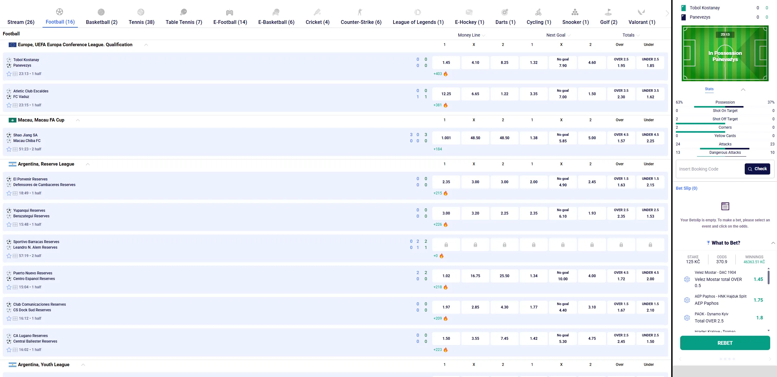Click the Attacks stat bar
This screenshot has height=377, width=777.
coord(725,149)
